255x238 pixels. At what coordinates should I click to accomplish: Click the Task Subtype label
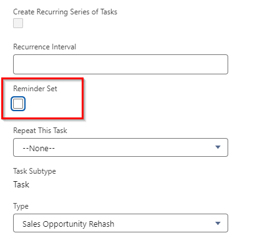coord(34,171)
